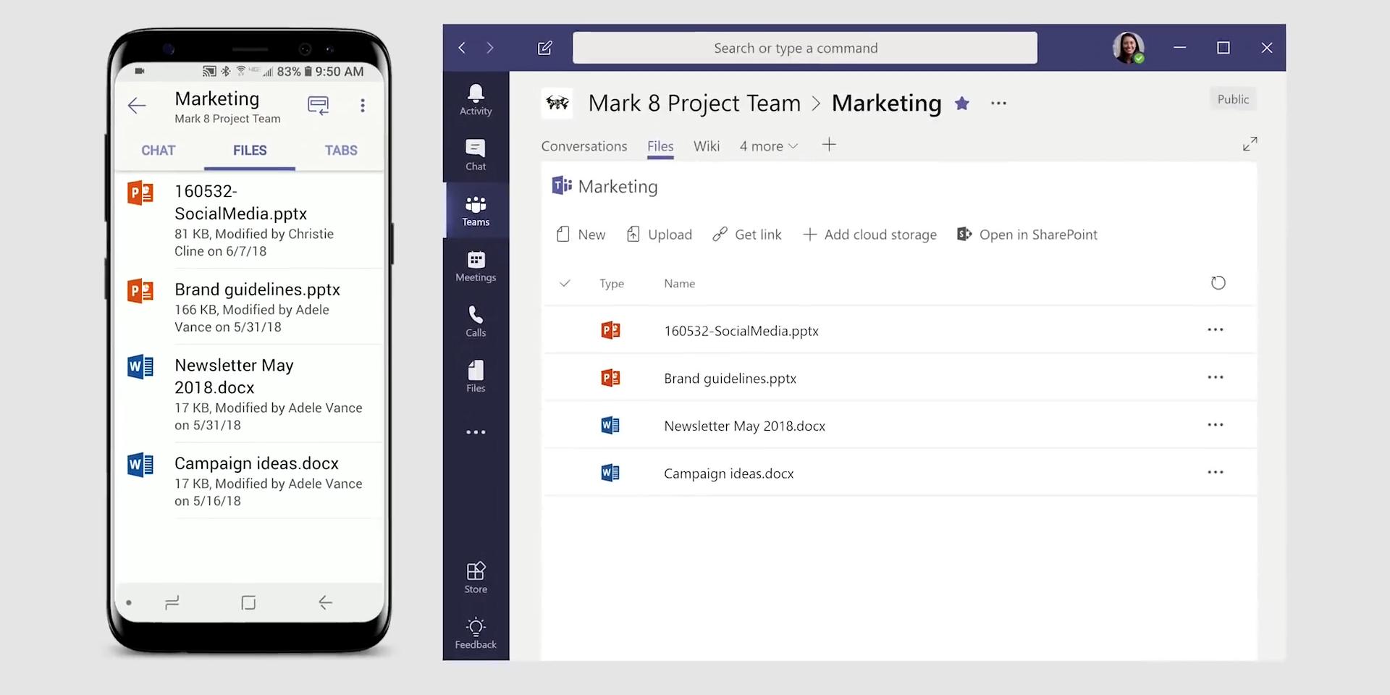This screenshot has width=1390, height=695.
Task: Open the Files section in the sidebar
Action: [x=475, y=375]
